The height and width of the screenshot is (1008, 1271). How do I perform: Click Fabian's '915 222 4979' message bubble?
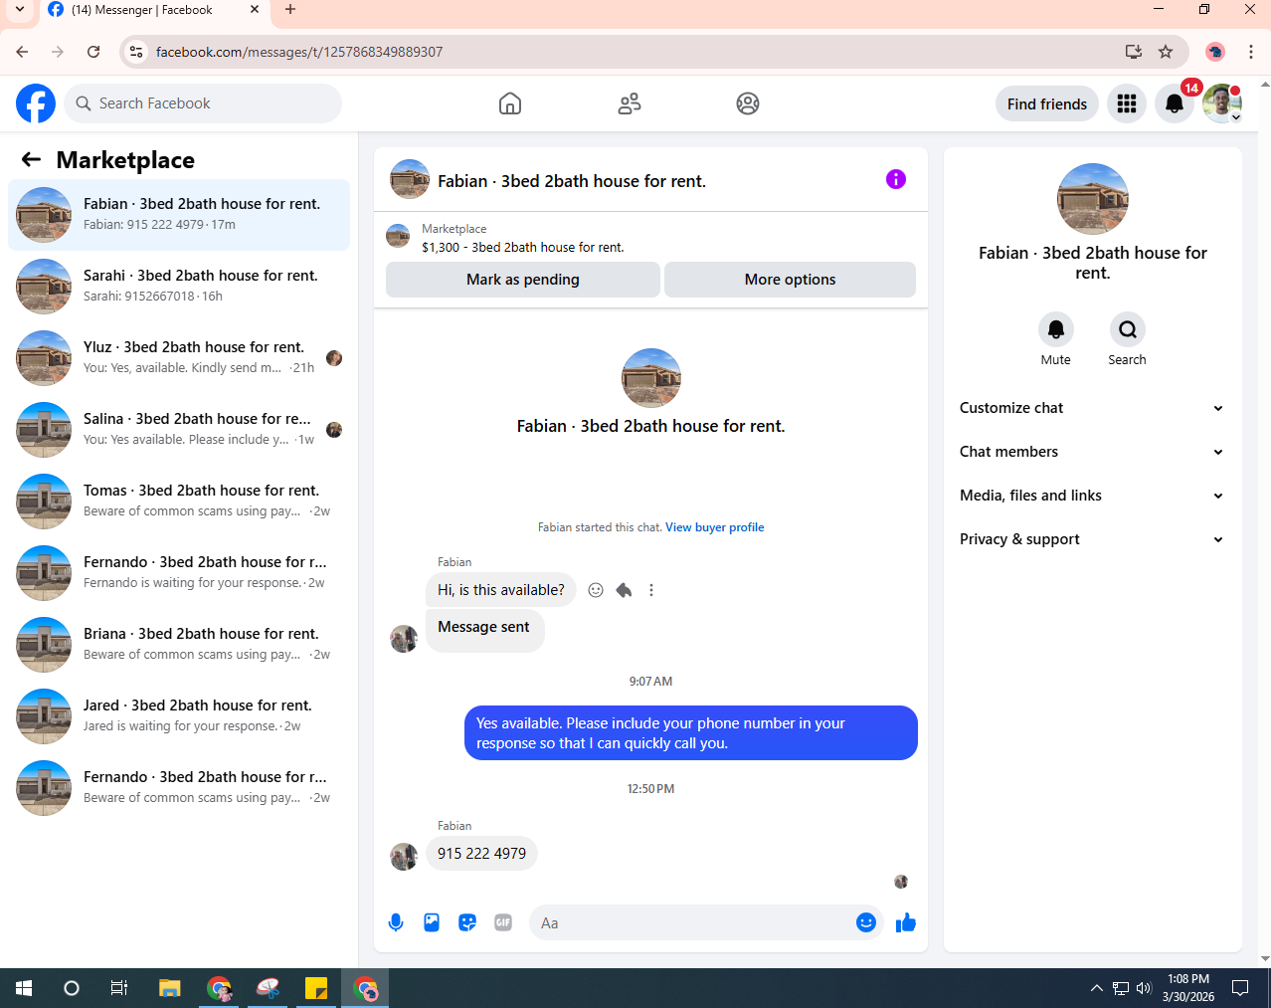point(482,854)
